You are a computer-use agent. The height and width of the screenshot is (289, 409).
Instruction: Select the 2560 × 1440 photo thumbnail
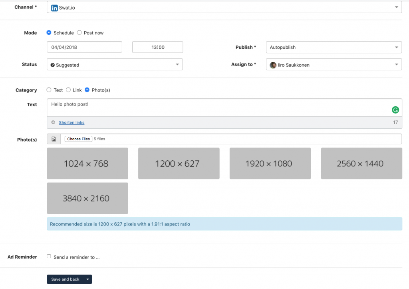[x=361, y=163]
